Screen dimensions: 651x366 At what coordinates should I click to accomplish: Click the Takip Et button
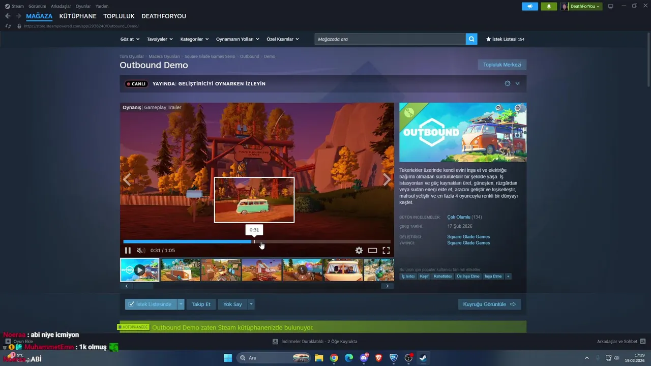201,304
